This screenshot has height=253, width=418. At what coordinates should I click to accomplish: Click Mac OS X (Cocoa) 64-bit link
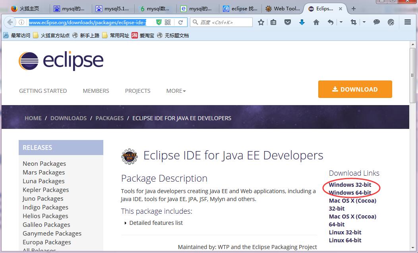pos(352,220)
